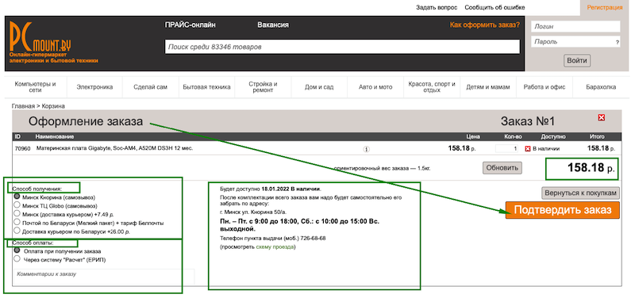
Task: Open Компьютеры и сети category
Action: 35,87
